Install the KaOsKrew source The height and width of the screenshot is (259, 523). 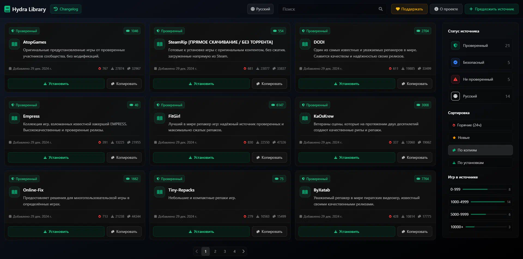point(347,157)
